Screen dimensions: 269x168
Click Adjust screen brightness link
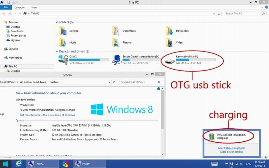(232, 148)
